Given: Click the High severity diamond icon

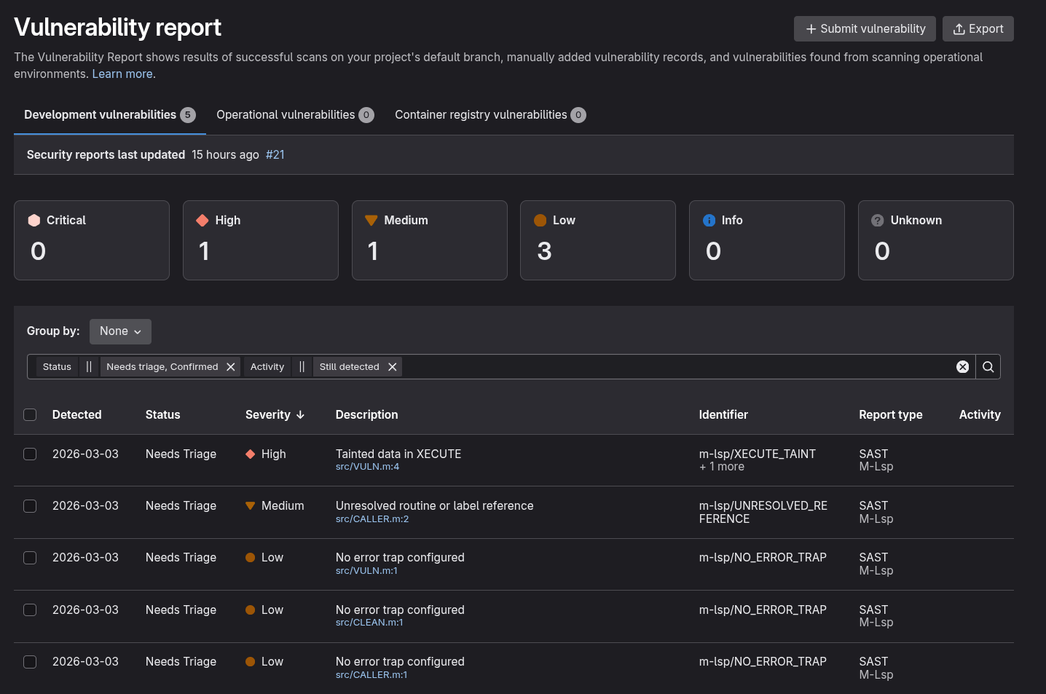Looking at the screenshot, I should 202,220.
